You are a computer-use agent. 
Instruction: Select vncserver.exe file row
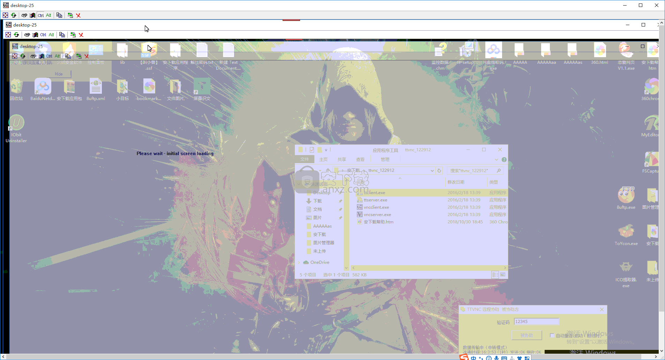(x=432, y=215)
